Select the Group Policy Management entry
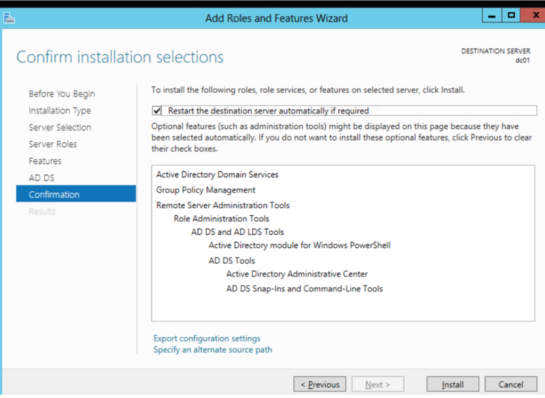Screen dimensions: 545x398 (x=205, y=190)
